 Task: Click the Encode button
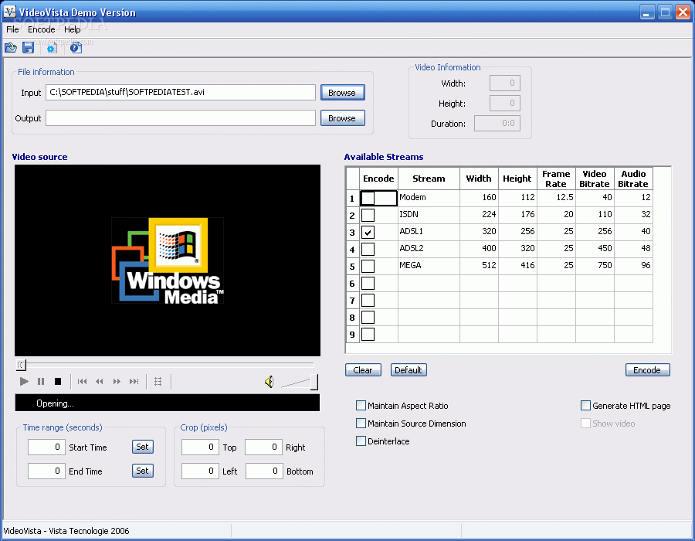pyautogui.click(x=648, y=370)
